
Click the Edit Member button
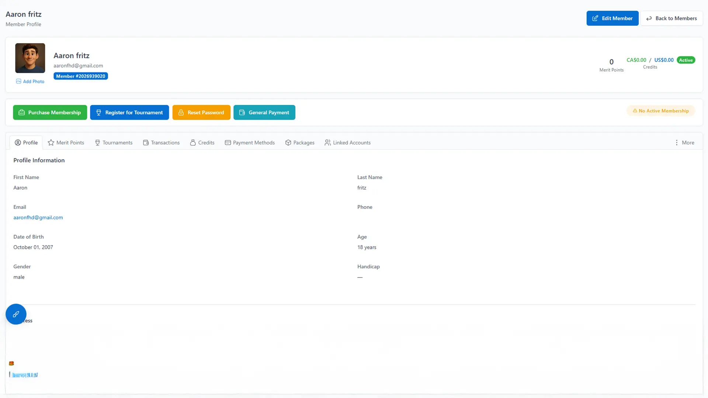coord(612,18)
